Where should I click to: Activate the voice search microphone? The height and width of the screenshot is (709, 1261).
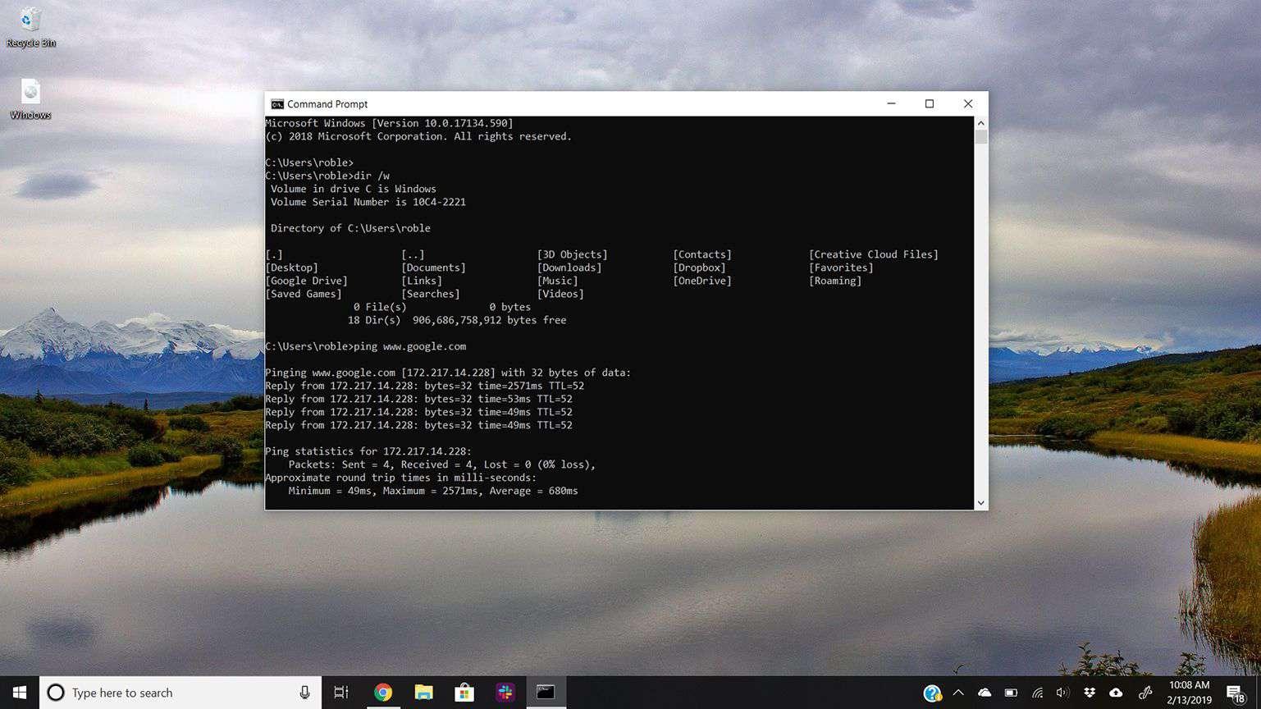(x=304, y=693)
